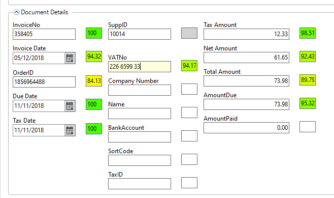The width and height of the screenshot is (334, 198).
Task: Click the AmountDue confidence box 95.32
Action: click(308, 103)
